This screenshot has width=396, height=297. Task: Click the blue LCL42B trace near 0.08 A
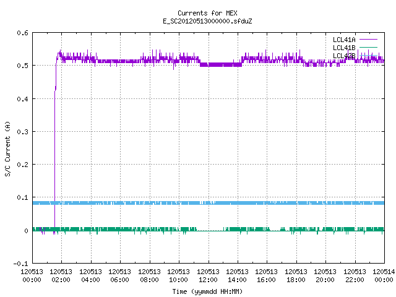point(209,203)
